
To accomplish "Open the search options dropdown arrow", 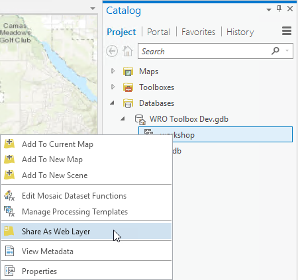I will (x=287, y=51).
